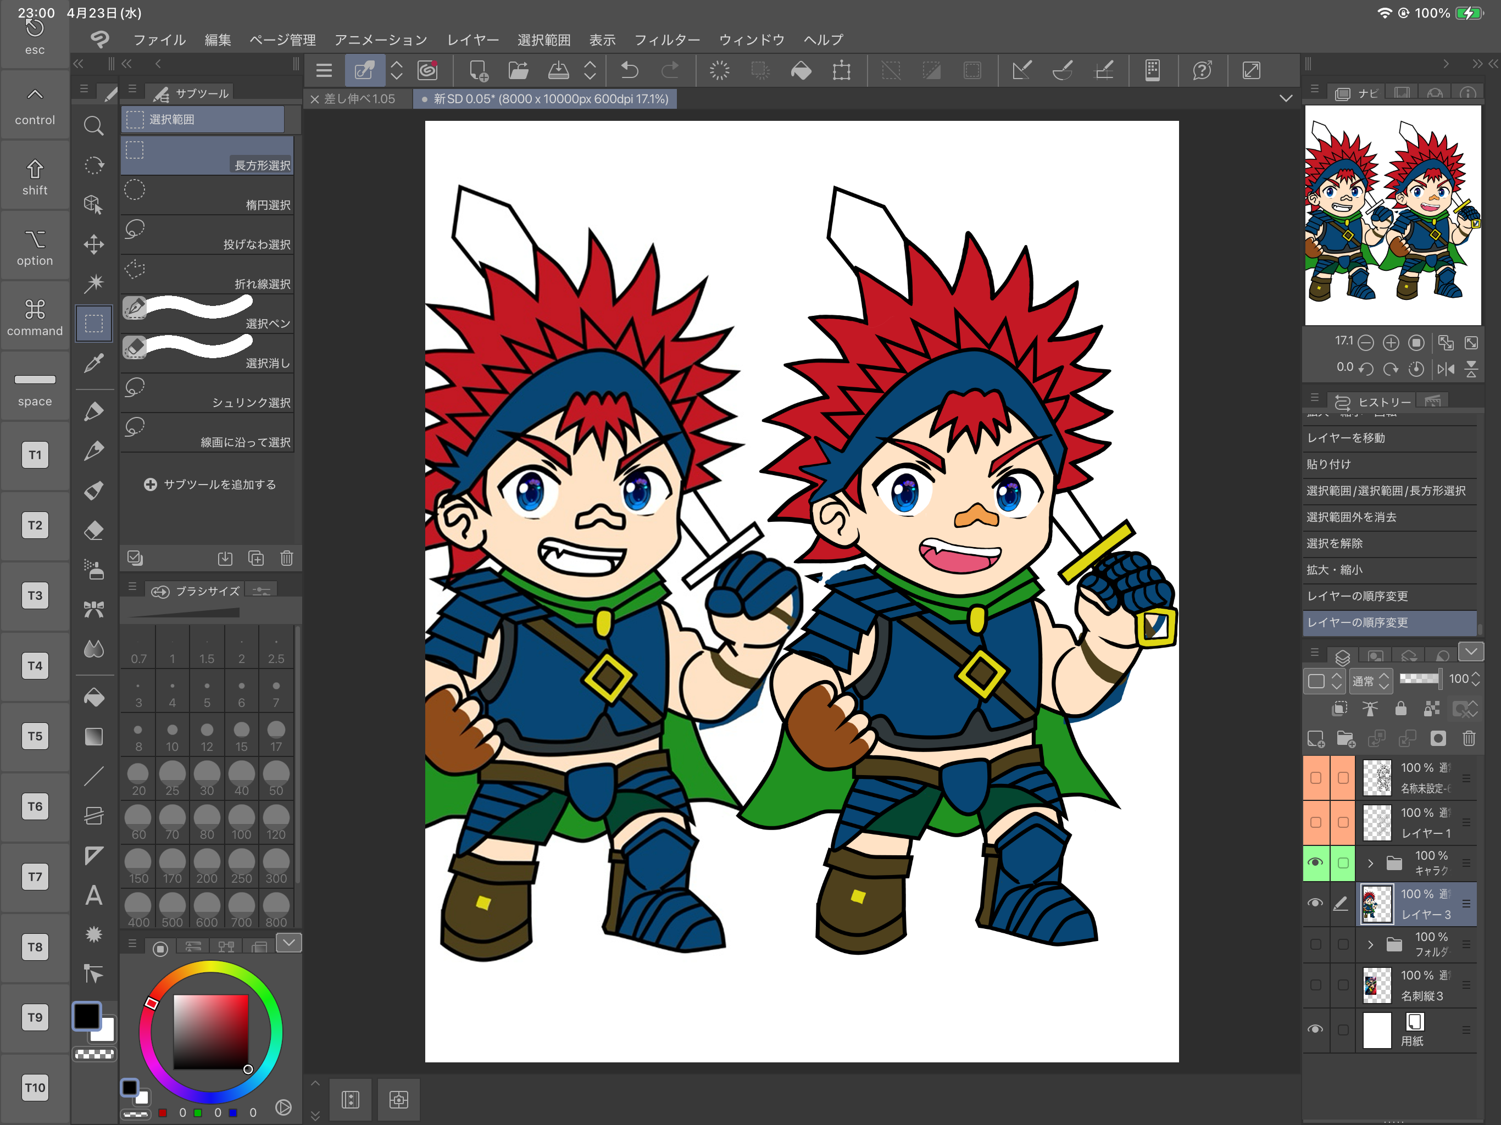This screenshot has height=1125, width=1501.
Task: Create new raster layer
Action: [x=1316, y=738]
